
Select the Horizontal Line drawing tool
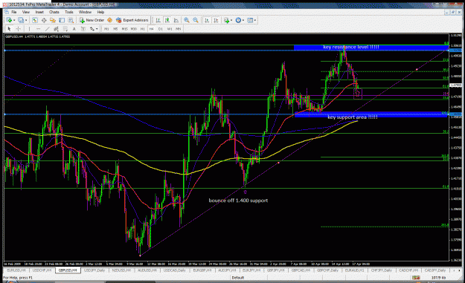(38, 29)
